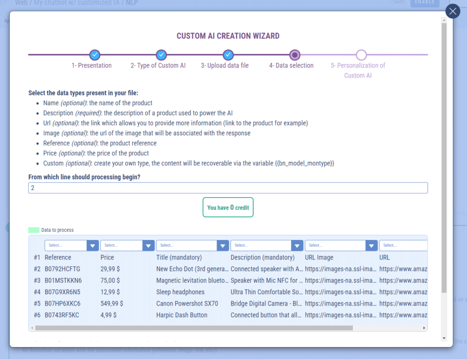Click the Presentation step checkmark icon
The height and width of the screenshot is (359, 467).
point(95,55)
